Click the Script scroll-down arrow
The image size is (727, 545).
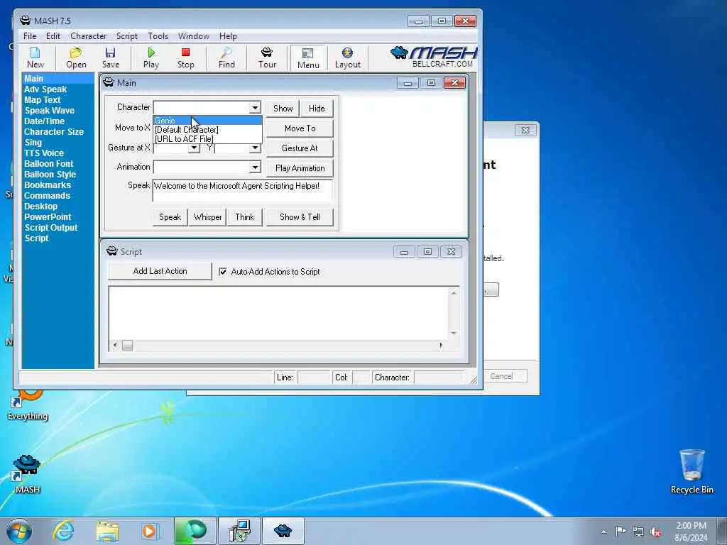coord(454,334)
